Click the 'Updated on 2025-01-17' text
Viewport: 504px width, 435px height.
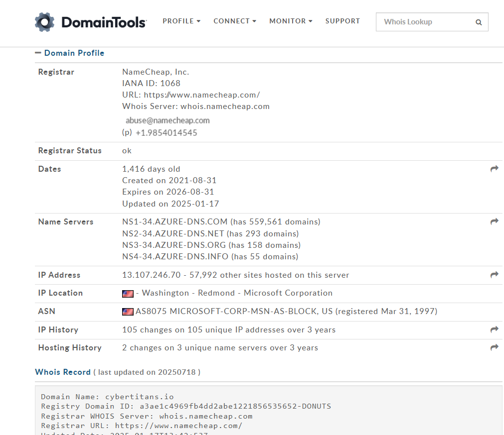[x=170, y=204]
